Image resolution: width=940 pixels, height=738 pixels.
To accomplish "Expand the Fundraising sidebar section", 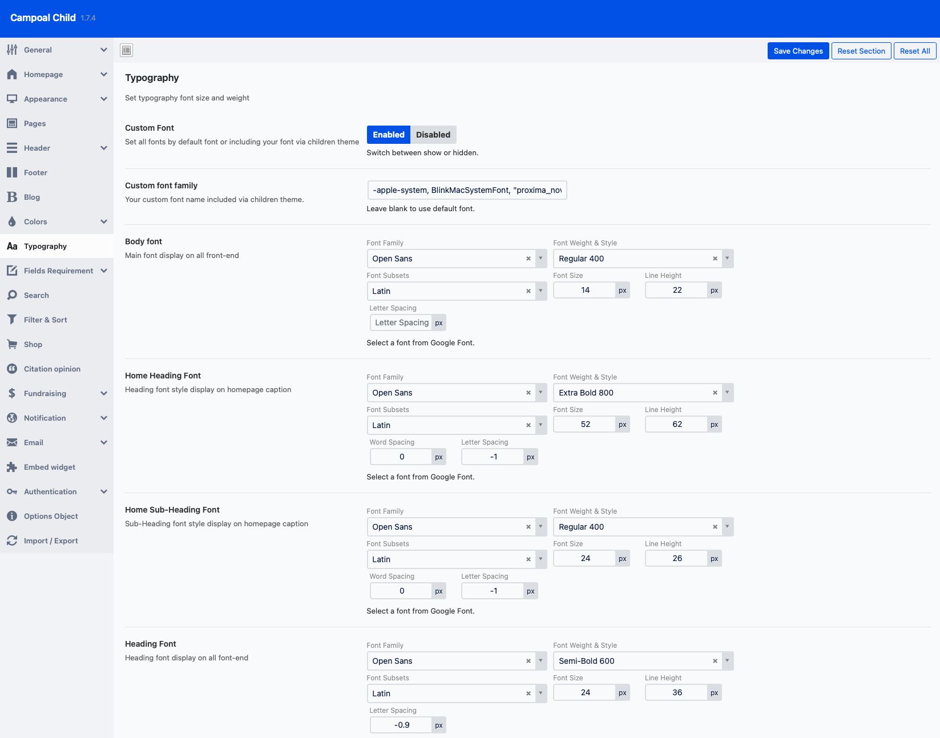I will click(103, 393).
